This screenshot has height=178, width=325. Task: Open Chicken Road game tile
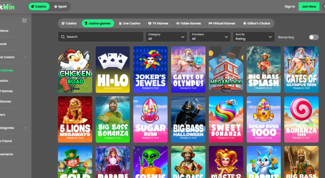point(75,70)
